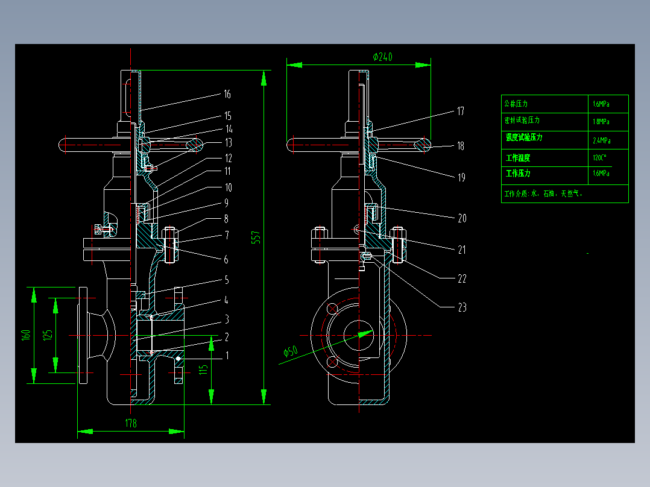Select part callout number 17
The height and width of the screenshot is (487, 650).
click(x=461, y=111)
